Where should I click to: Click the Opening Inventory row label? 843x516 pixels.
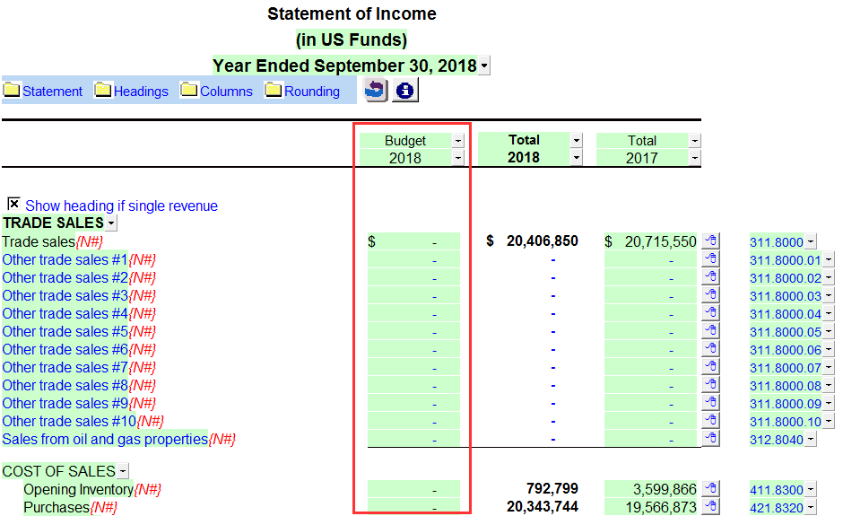79,489
